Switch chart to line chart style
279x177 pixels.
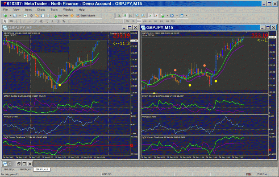point(130,16)
